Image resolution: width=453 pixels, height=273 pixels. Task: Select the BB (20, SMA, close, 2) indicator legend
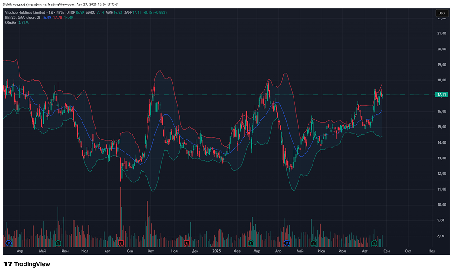pyautogui.click(x=23, y=17)
